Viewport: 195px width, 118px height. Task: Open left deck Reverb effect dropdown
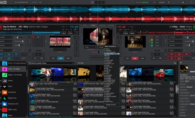(x=6, y=41)
